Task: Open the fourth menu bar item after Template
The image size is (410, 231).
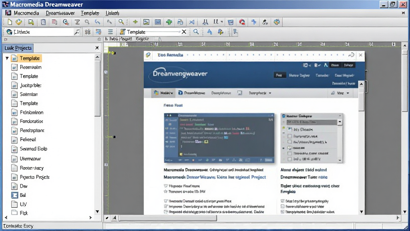Action: tap(112, 13)
